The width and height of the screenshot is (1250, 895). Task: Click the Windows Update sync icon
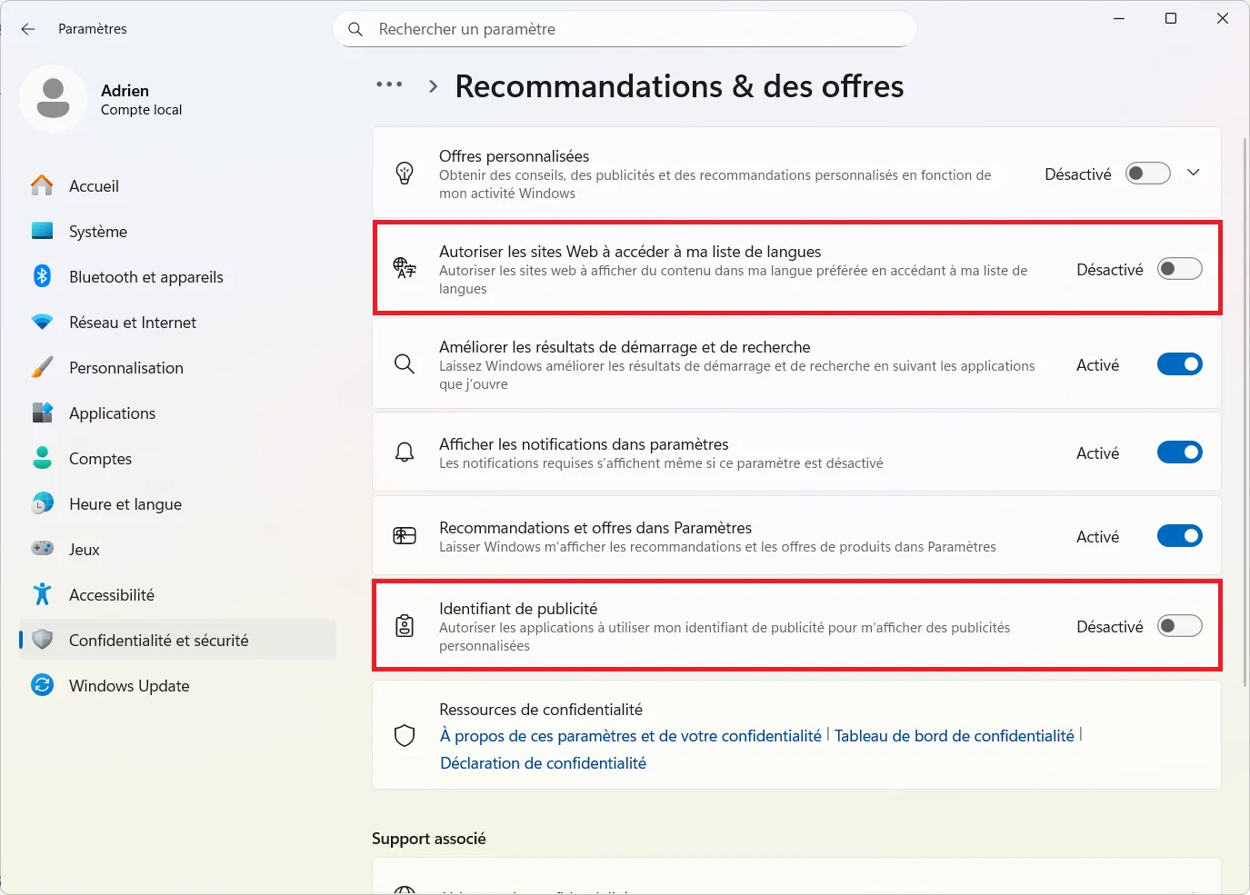[x=42, y=685]
